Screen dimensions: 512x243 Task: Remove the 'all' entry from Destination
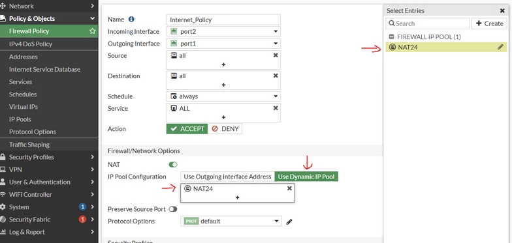tap(276, 76)
